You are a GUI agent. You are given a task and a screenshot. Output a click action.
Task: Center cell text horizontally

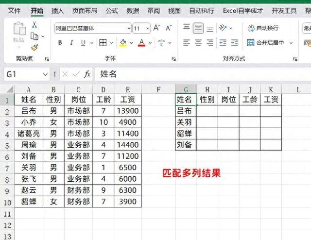(x=198, y=42)
